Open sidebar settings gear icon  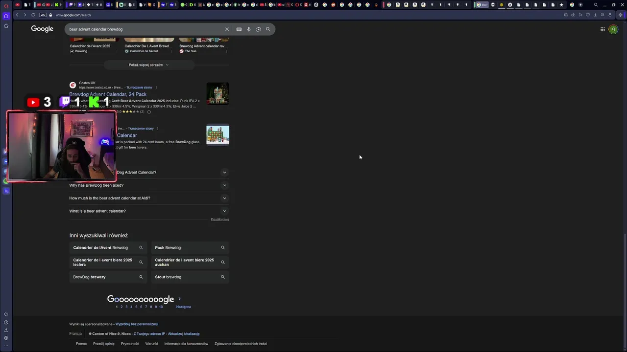[6, 338]
